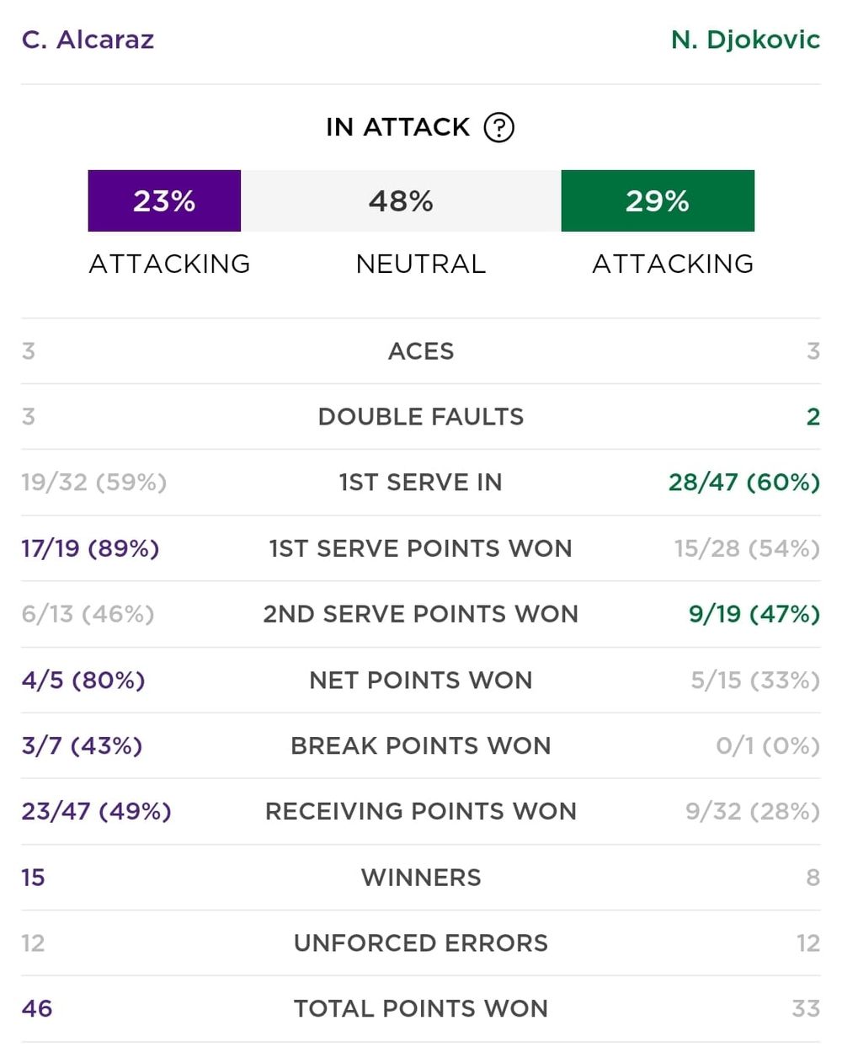Open C. Alcaraz player name link
Image resolution: width=842 pixels, height=1052 pixels.
[88, 40]
